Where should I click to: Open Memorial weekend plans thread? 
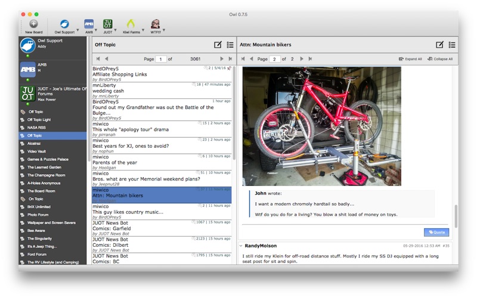[162, 178]
